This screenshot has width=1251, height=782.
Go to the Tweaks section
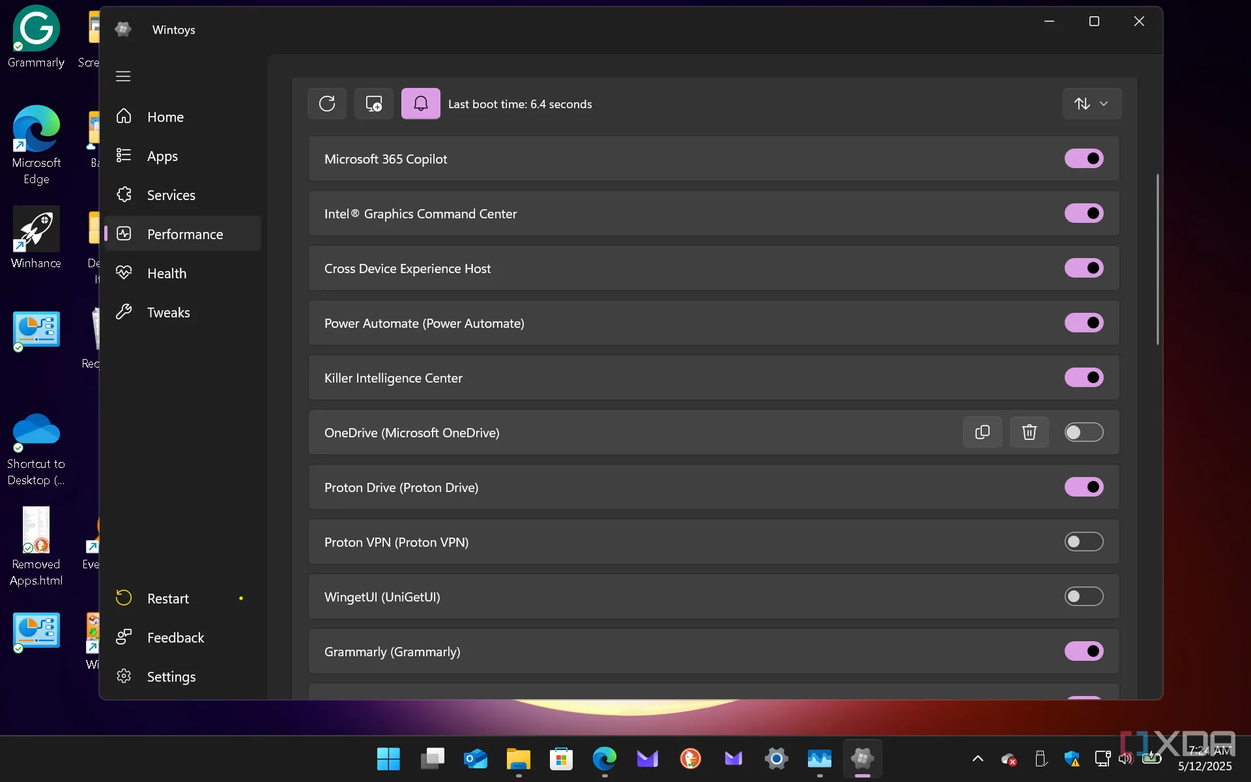pos(168,312)
